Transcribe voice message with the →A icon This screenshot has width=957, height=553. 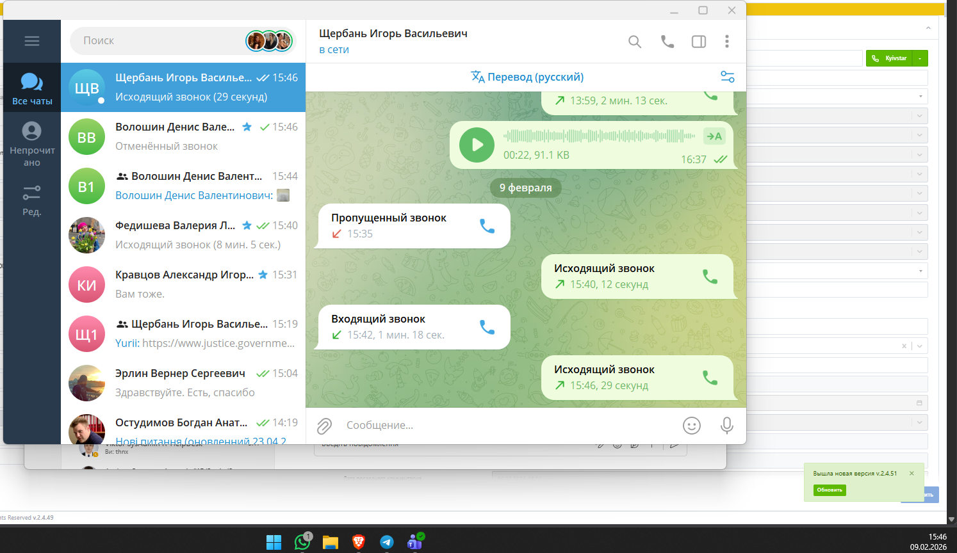point(714,136)
